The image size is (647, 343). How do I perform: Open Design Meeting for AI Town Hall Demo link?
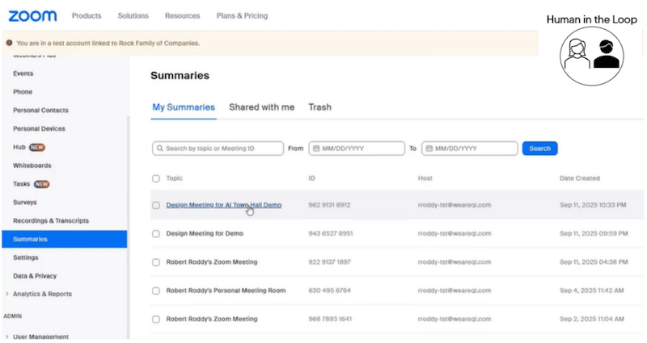tap(224, 205)
